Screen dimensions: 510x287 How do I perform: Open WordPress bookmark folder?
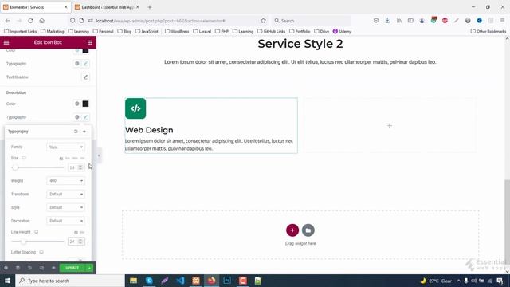tap(177, 32)
